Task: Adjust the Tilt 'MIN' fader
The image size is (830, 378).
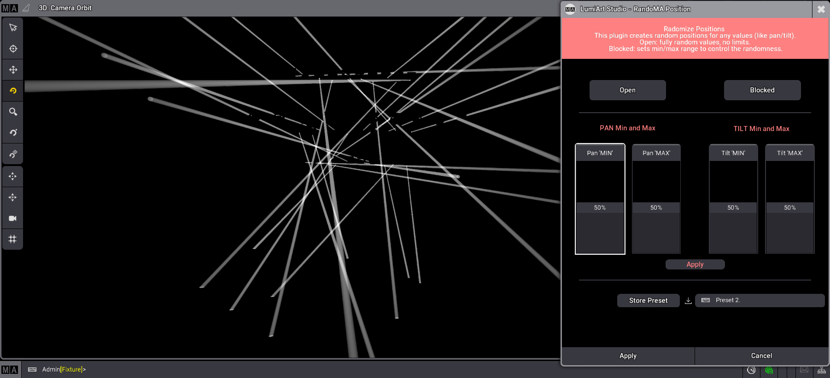Action: point(733,199)
